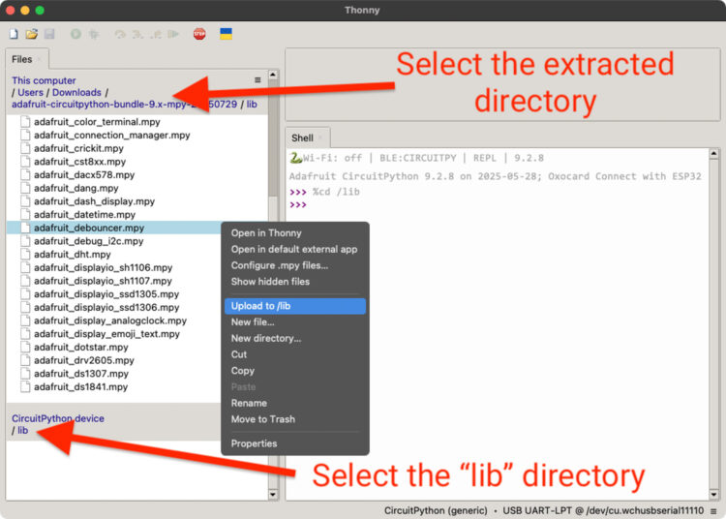This screenshot has width=726, height=519.
Task: Click the Step out icon
Action: click(155, 34)
